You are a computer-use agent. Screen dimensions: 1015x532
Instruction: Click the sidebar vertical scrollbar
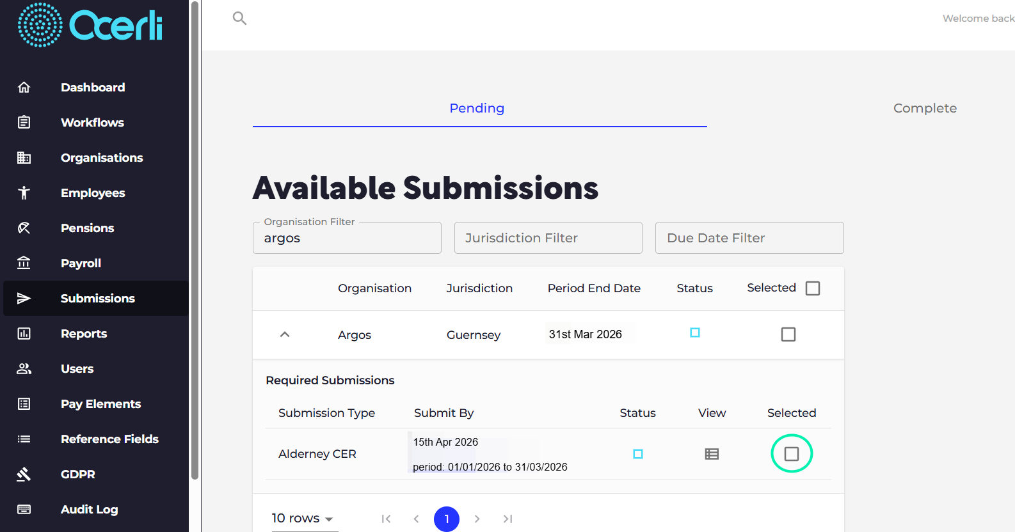(x=195, y=240)
